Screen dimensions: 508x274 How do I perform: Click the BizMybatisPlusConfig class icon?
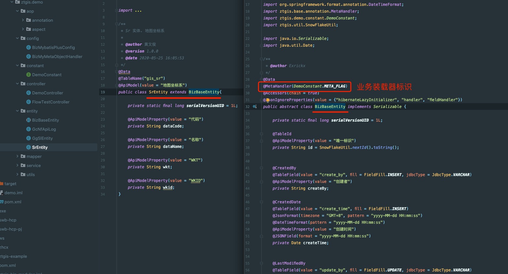coord(29,48)
